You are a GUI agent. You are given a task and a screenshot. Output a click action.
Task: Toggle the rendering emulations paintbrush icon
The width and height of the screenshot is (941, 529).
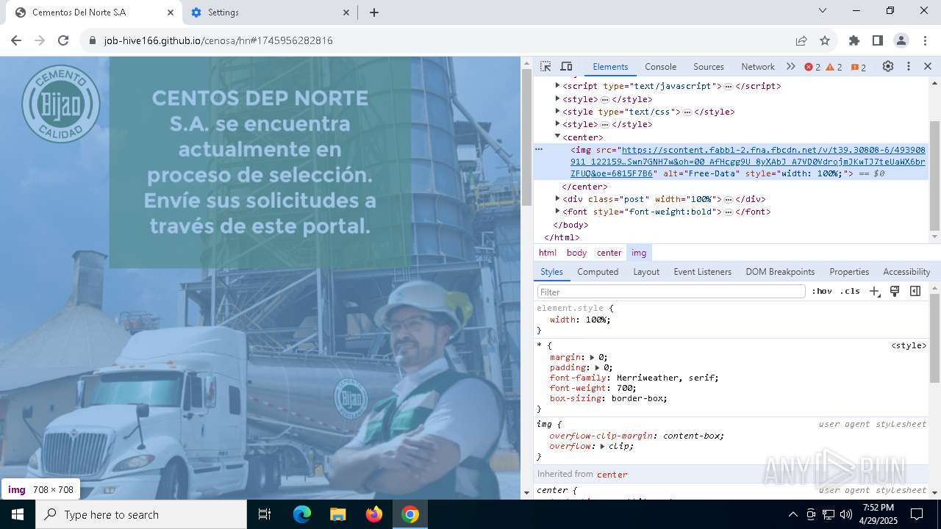pyautogui.click(x=895, y=292)
